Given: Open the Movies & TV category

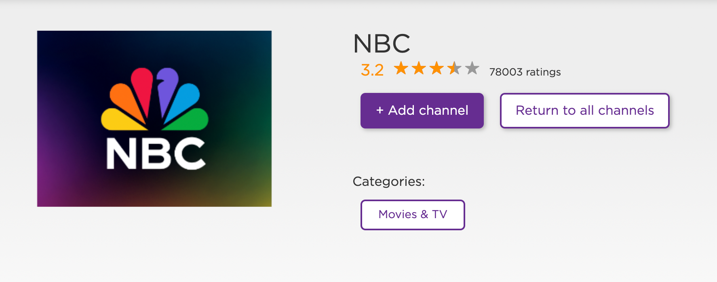Looking at the screenshot, I should [x=412, y=215].
